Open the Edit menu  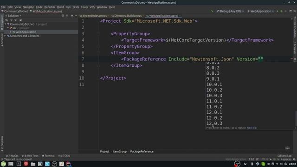point(10,7)
